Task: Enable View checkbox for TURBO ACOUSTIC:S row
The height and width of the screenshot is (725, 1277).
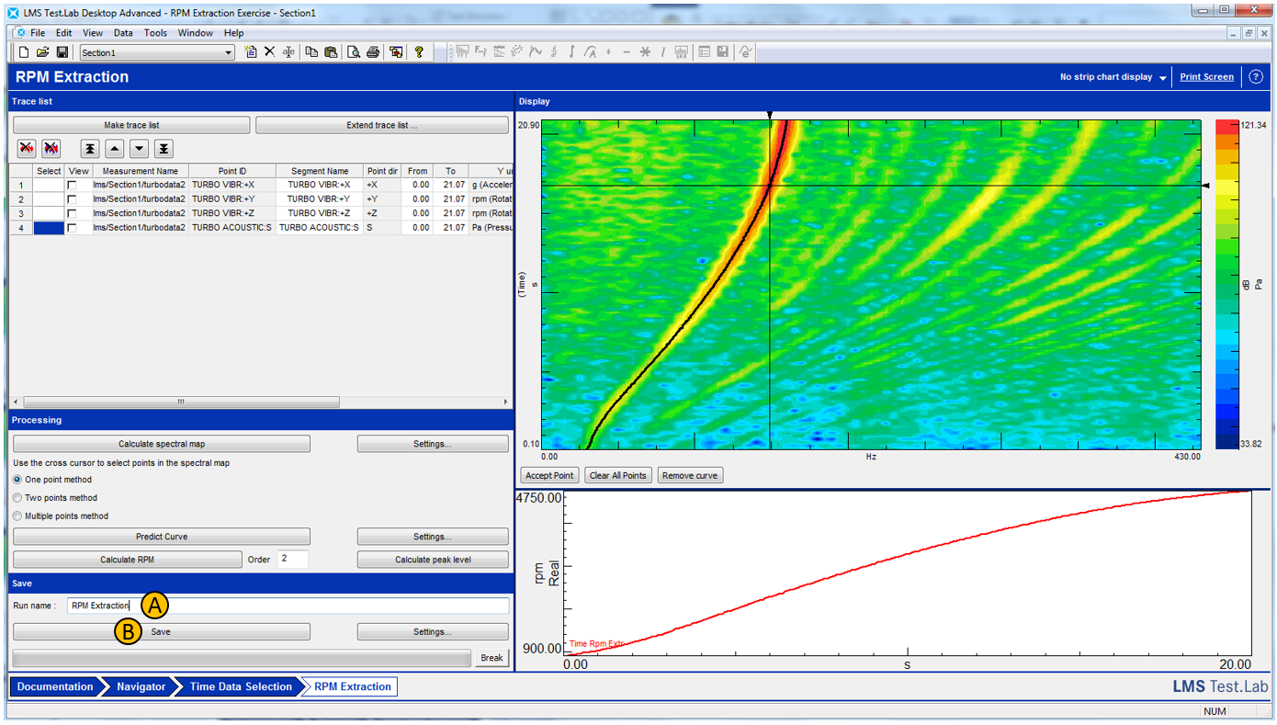Action: pyautogui.click(x=72, y=228)
